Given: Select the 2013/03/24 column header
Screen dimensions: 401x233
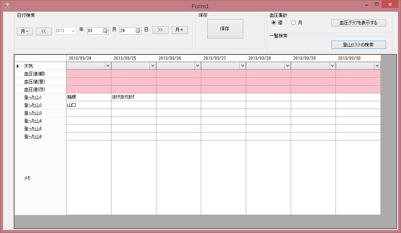Looking at the screenshot, I should coord(89,58).
